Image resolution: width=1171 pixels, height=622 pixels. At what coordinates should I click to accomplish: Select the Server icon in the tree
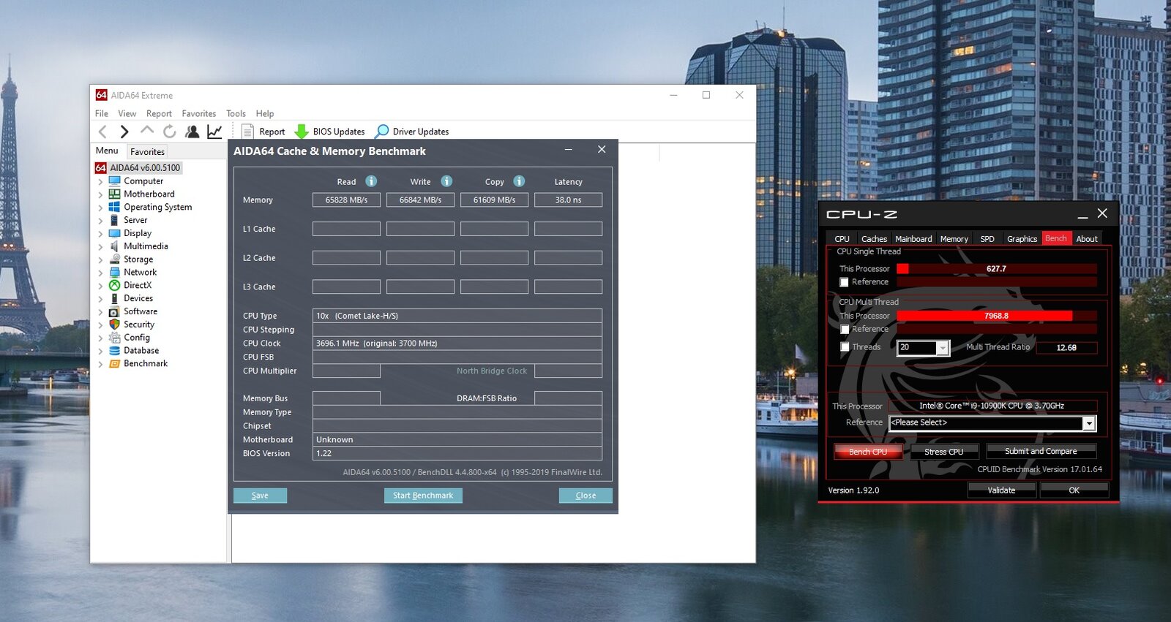(x=114, y=220)
